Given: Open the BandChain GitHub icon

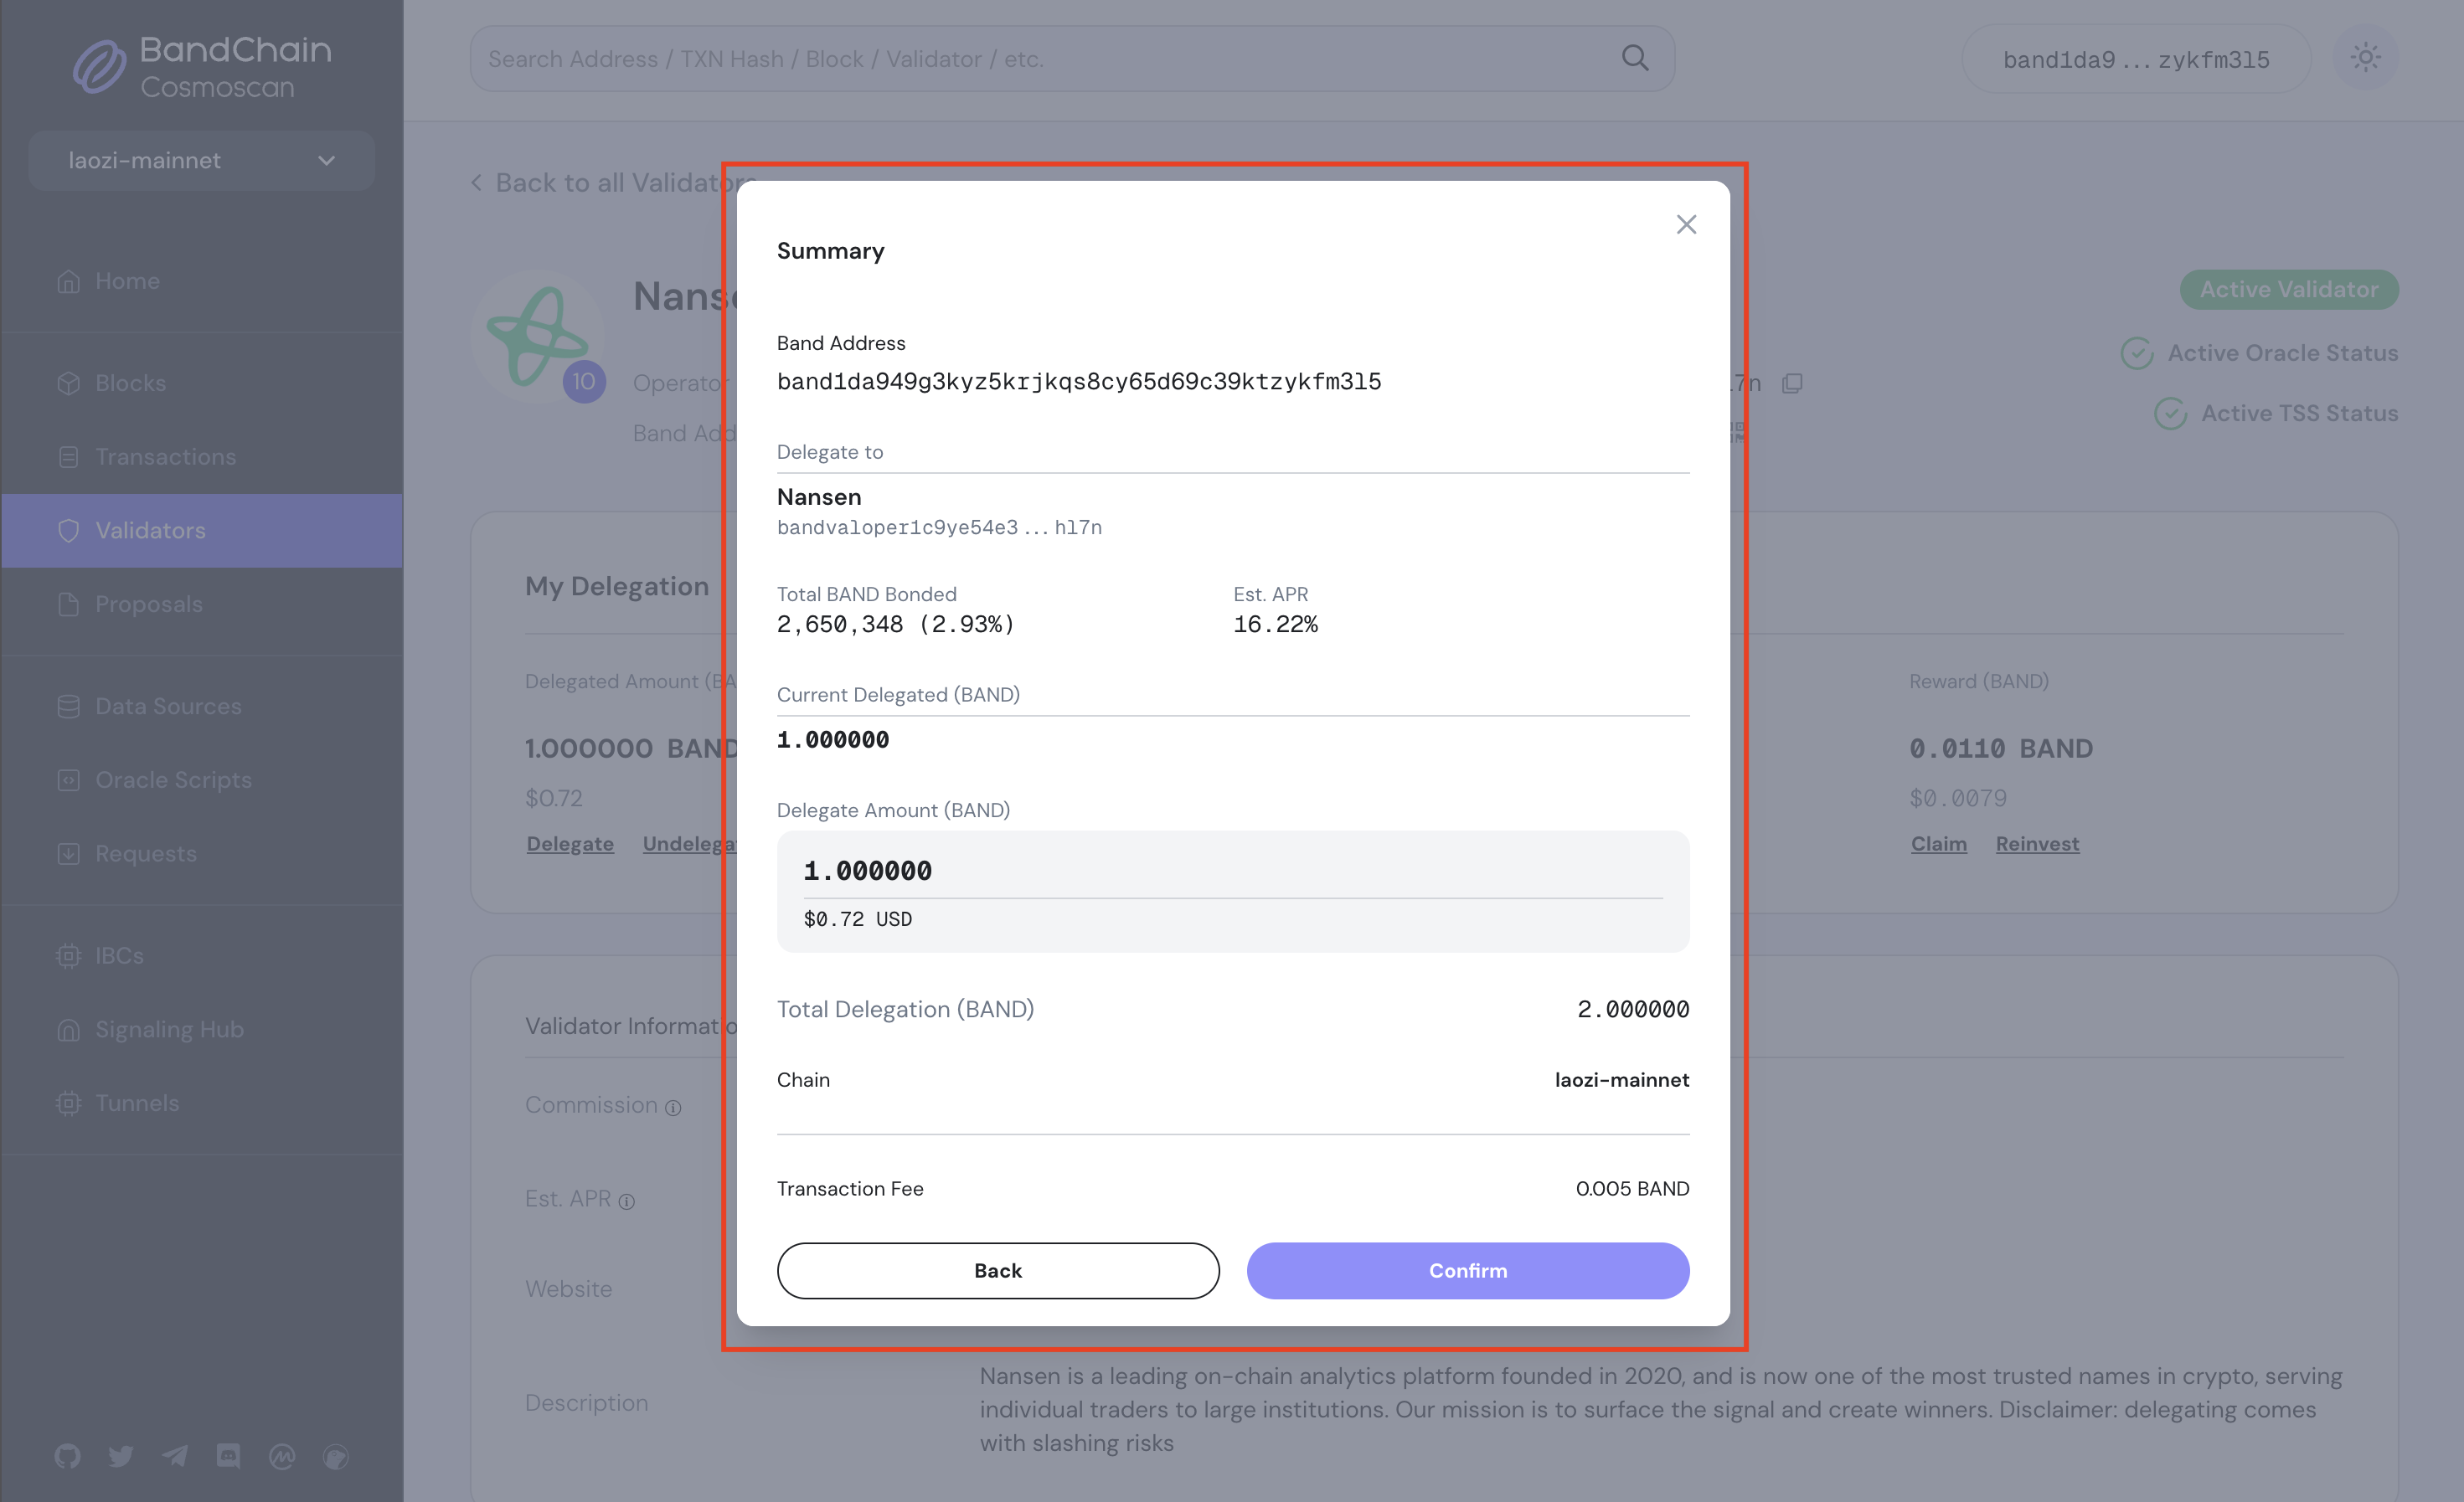Looking at the screenshot, I should tap(67, 1456).
